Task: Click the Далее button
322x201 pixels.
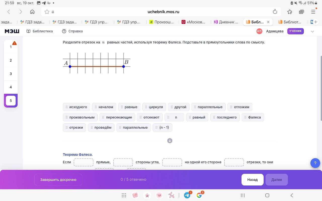Action: click(277, 180)
